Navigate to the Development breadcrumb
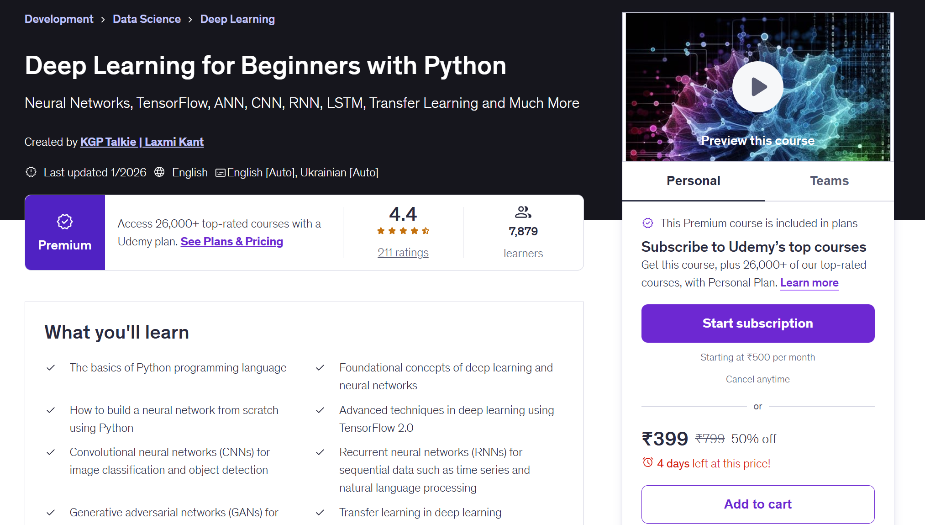The width and height of the screenshot is (925, 525). point(58,19)
